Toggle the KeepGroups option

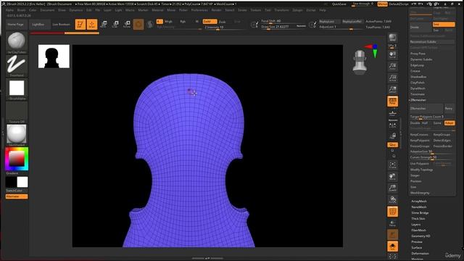(x=442, y=135)
